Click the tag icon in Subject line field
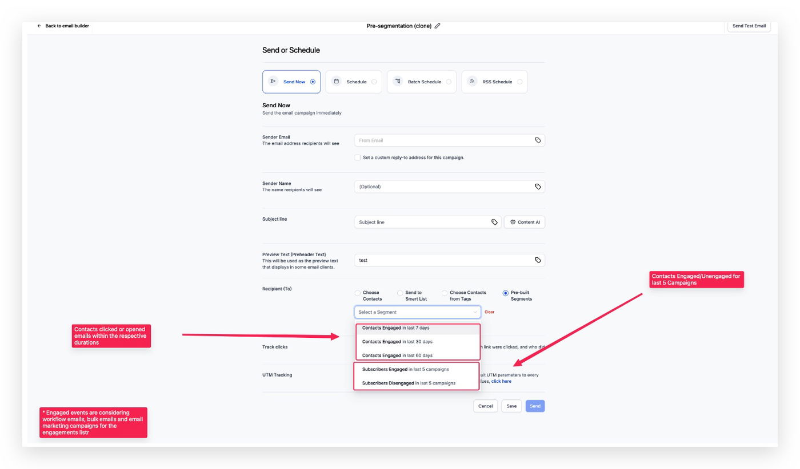 494,222
